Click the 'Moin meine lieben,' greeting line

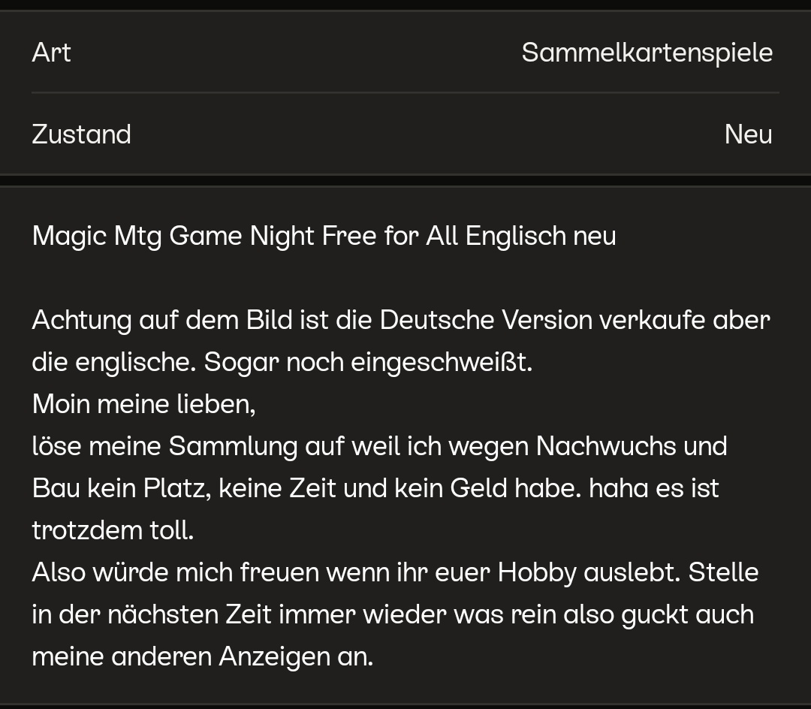[143, 404]
